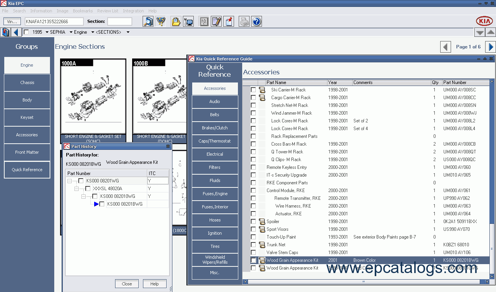This screenshot has width=496, height=292.
Task: Tick the checkbox before 1995 in navigation bar
Action: pyautogui.click(x=26, y=32)
